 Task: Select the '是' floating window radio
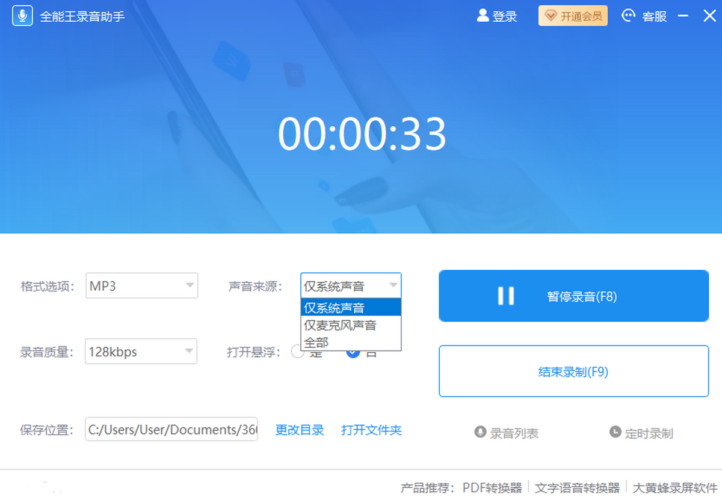[x=297, y=352]
